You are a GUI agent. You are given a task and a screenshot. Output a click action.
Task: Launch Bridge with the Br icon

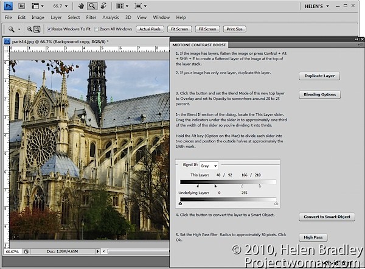[21, 6]
